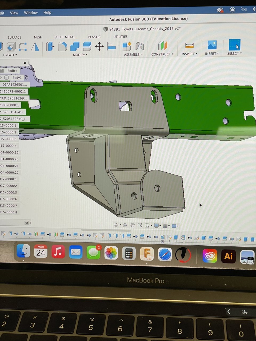Click the Zoom tool icon

point(140,225)
